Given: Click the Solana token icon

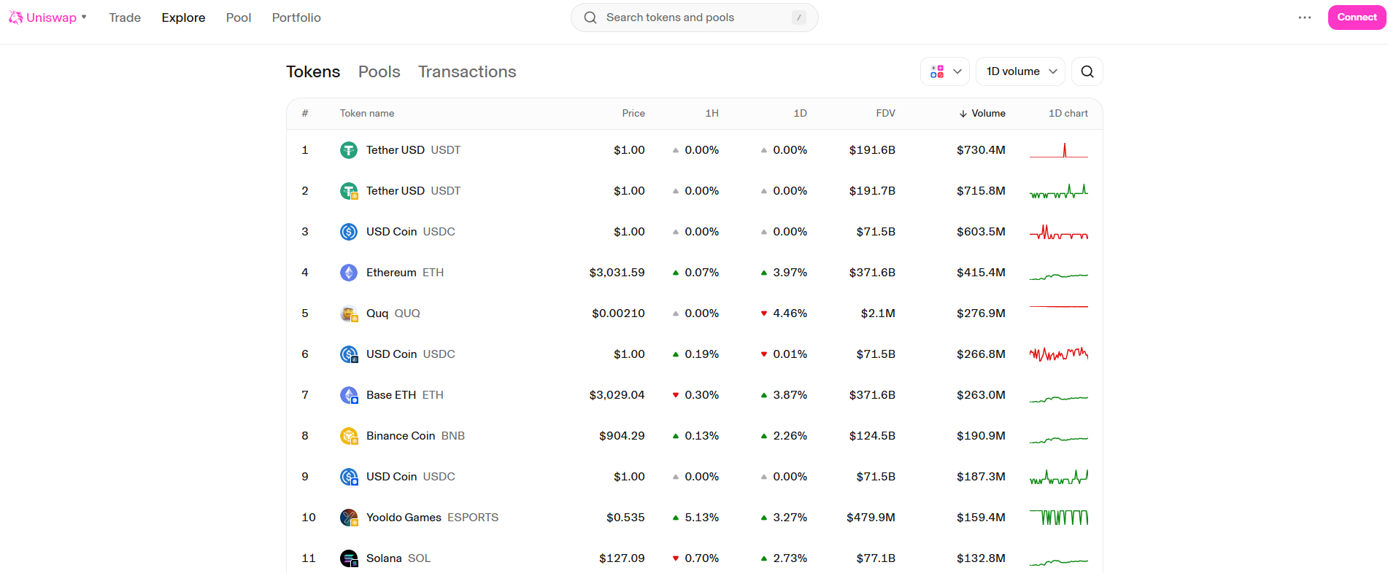Looking at the screenshot, I should [349, 558].
